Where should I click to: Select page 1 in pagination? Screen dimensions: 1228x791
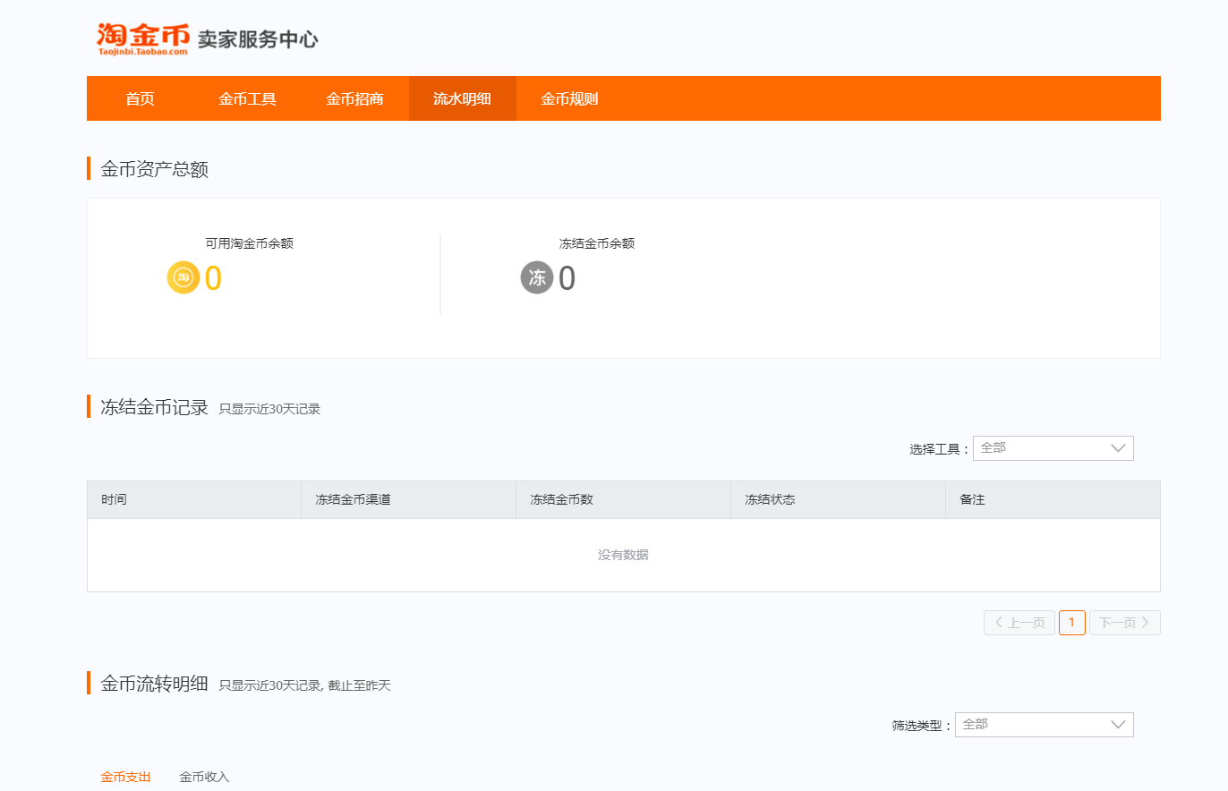(x=1071, y=623)
